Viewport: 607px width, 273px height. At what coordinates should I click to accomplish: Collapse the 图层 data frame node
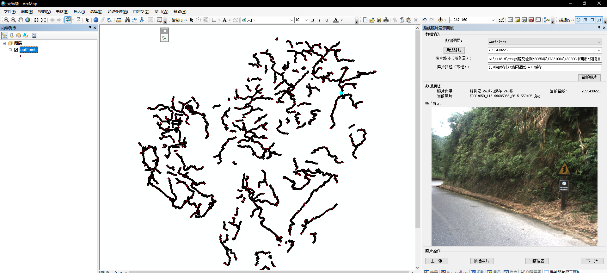pos(4,43)
